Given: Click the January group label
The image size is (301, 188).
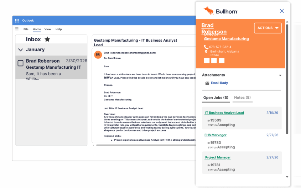Looking at the screenshot, I should (35, 49).
